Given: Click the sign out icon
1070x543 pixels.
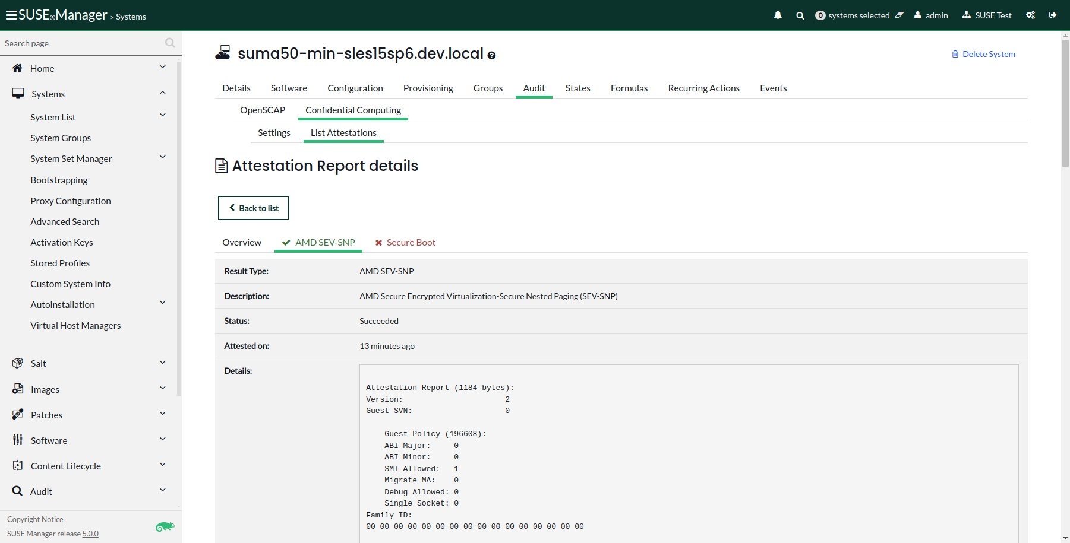Looking at the screenshot, I should 1053,15.
